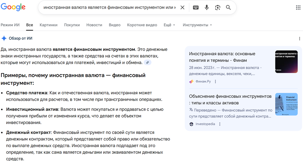Open the link source chip after the AI summary
This screenshot has width=303, height=161.
click(x=148, y=62)
